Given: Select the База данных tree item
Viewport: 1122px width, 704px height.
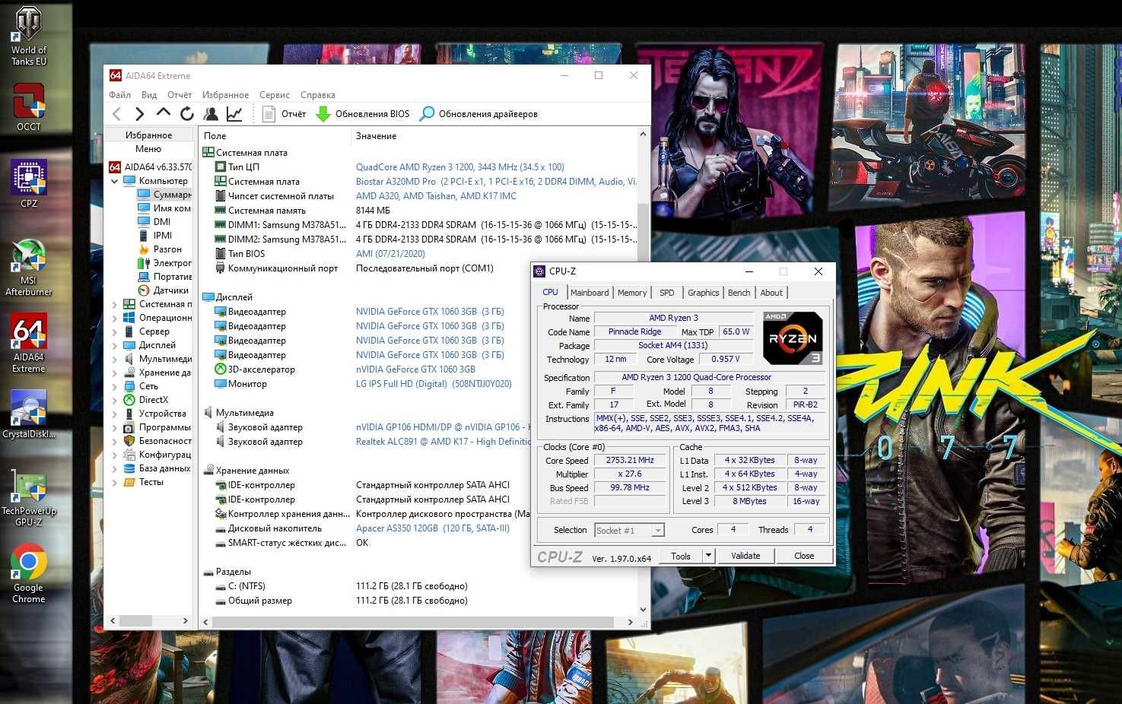Looking at the screenshot, I should click(x=157, y=468).
